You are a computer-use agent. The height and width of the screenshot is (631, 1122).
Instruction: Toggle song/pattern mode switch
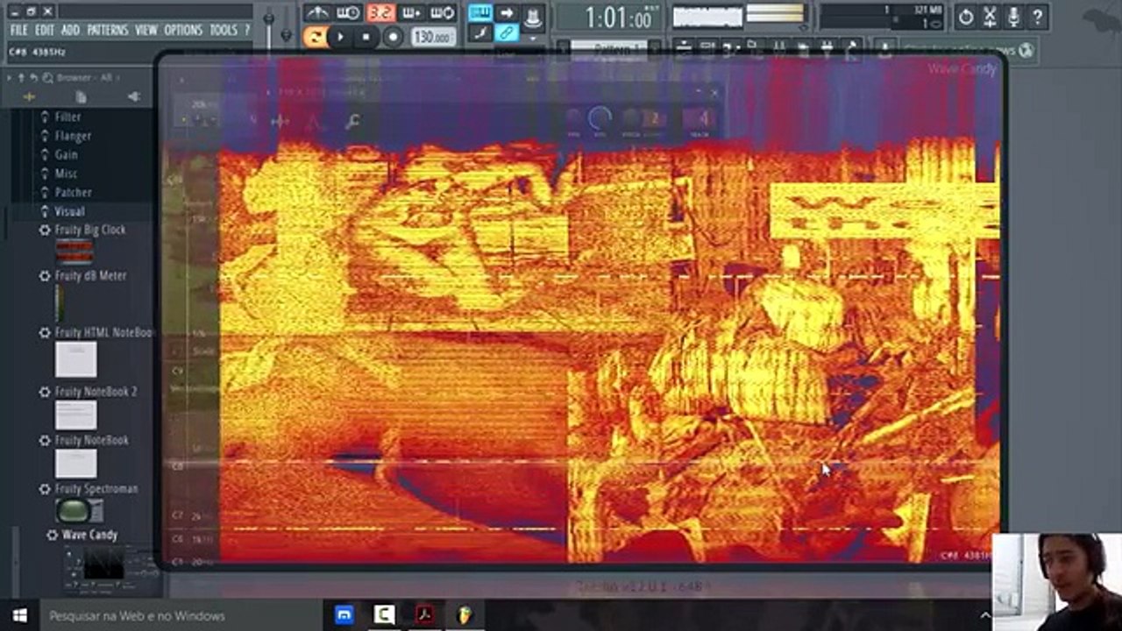click(x=315, y=37)
